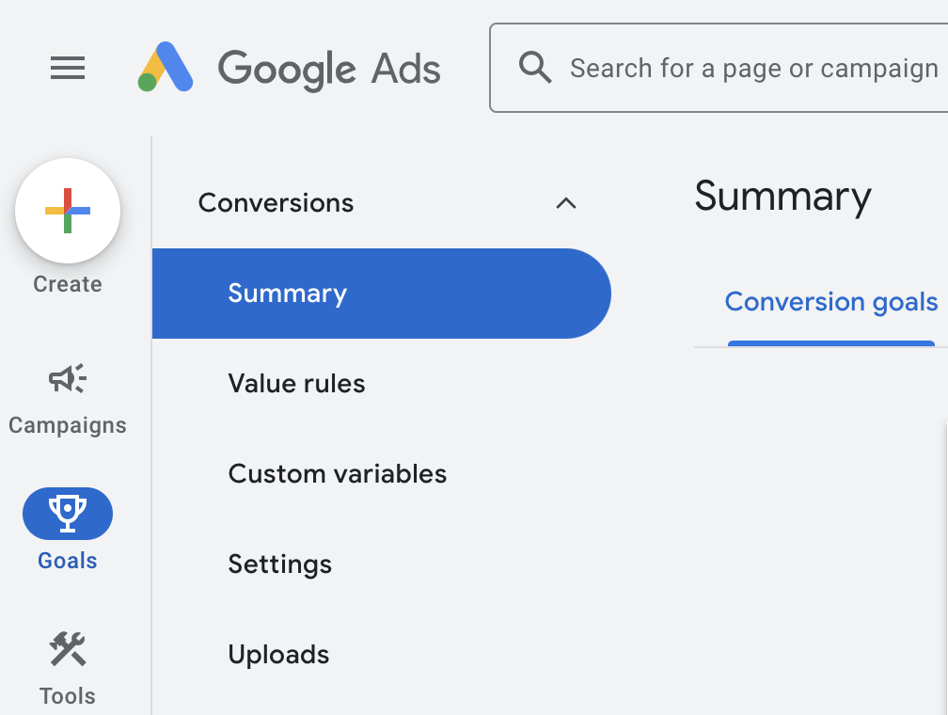The image size is (948, 715).
Task: Click the Tools text label in sidebar
Action: tap(68, 696)
